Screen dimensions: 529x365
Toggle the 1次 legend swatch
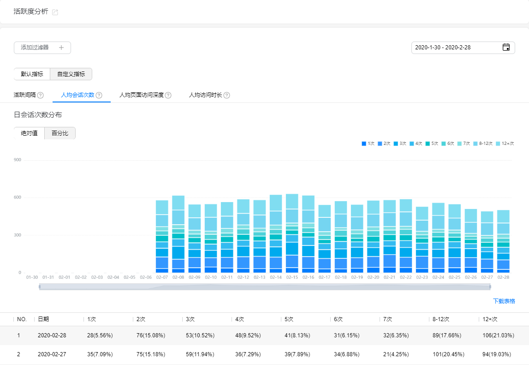coord(364,144)
